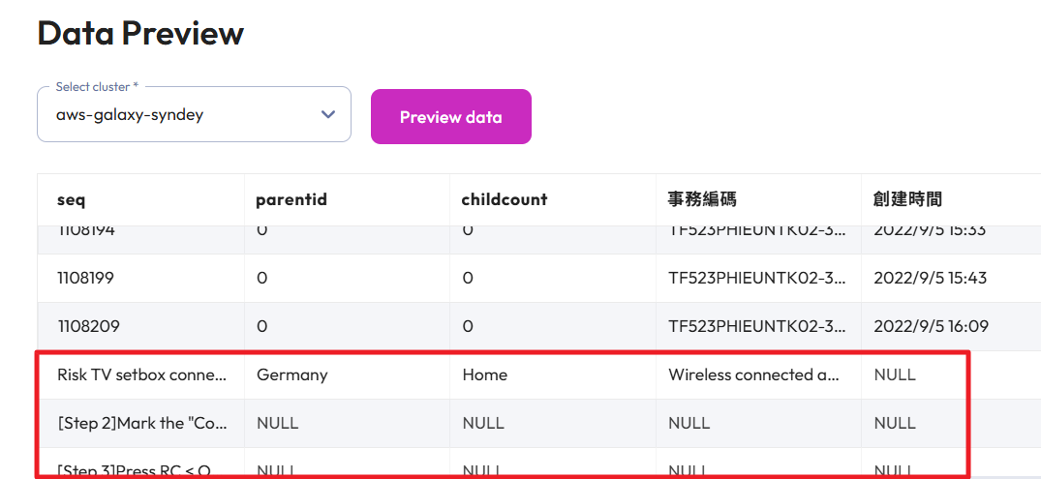Click the [Step 2]Mark the cell
Image resolution: width=1041 pixels, height=479 pixels.
142,423
